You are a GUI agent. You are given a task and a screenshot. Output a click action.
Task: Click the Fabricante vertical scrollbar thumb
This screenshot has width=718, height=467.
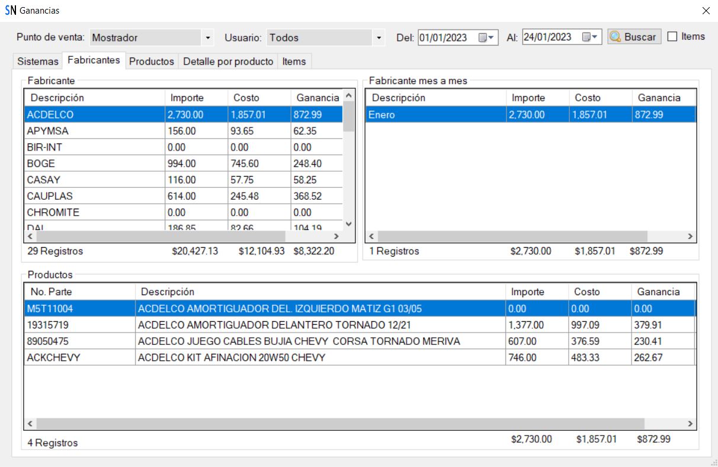tap(348, 116)
